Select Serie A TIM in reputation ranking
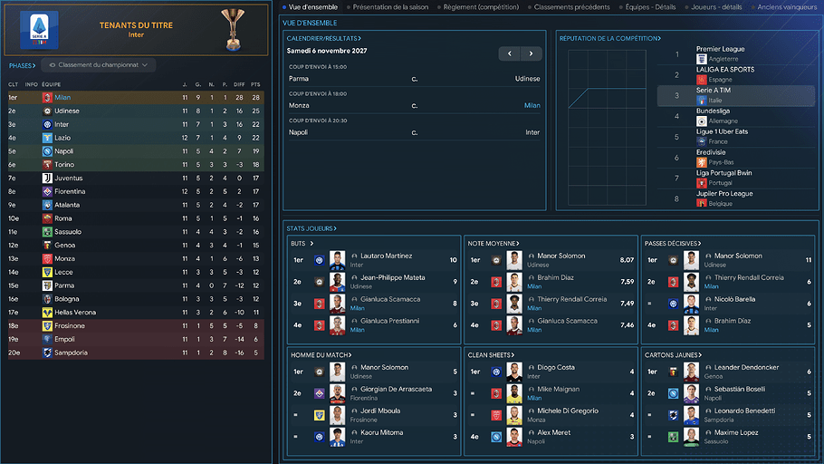The image size is (824, 464). pos(735,96)
